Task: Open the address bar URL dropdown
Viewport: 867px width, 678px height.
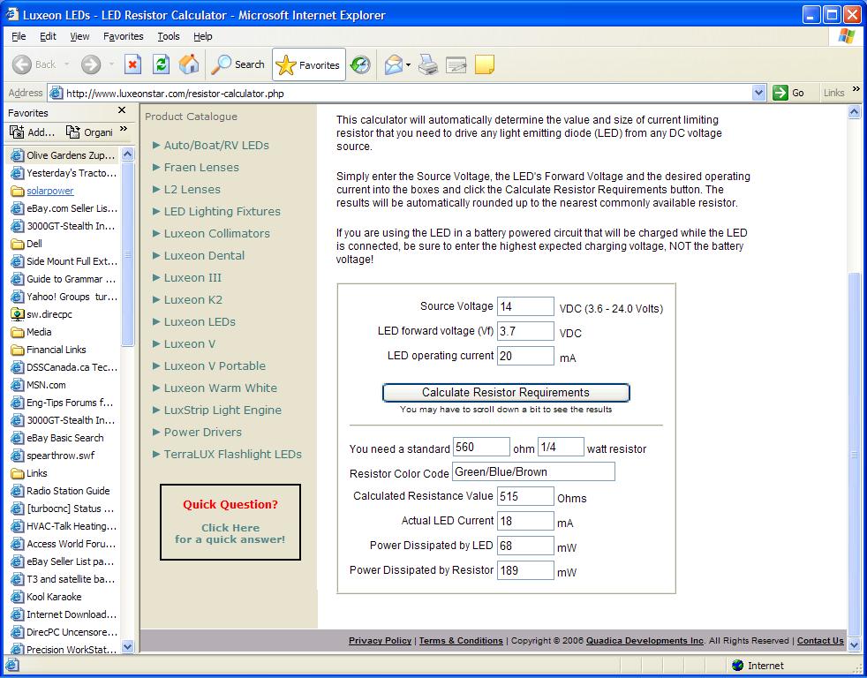Action: pos(758,93)
